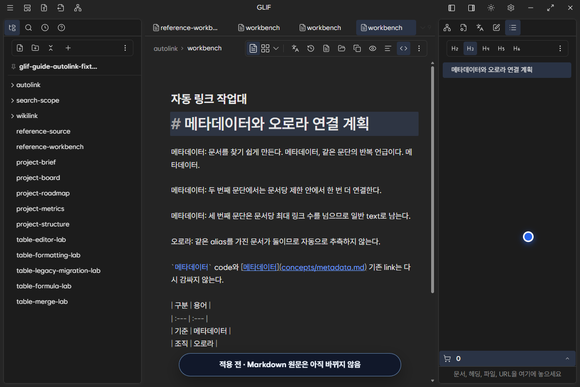Open the linked file tab in right panel

pyautogui.click(x=464, y=28)
